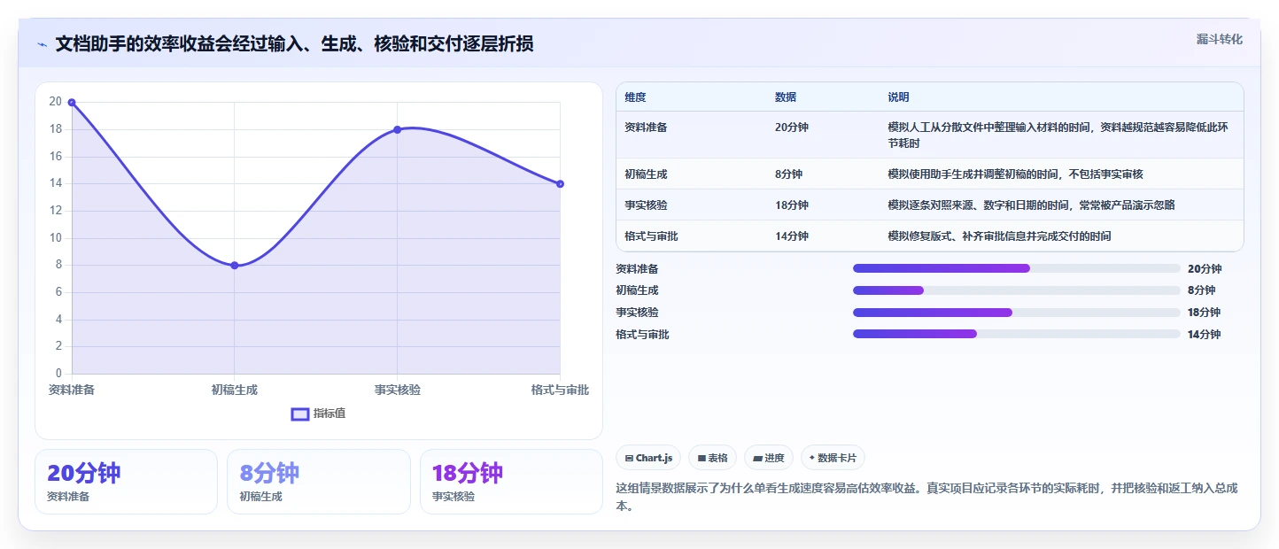The image size is (1279, 549).
Task: Select the 格式与审批 cell in the table
Action: pyautogui.click(x=651, y=236)
